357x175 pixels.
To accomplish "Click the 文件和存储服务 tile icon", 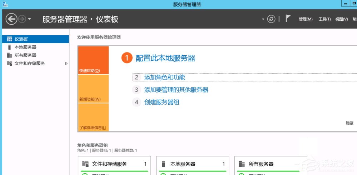I will click(x=85, y=164).
